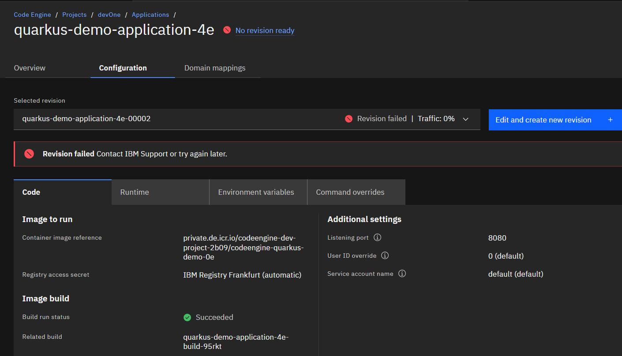Viewport: 622px width, 356px height.
Task: Click the Listening port label
Action: click(348, 237)
